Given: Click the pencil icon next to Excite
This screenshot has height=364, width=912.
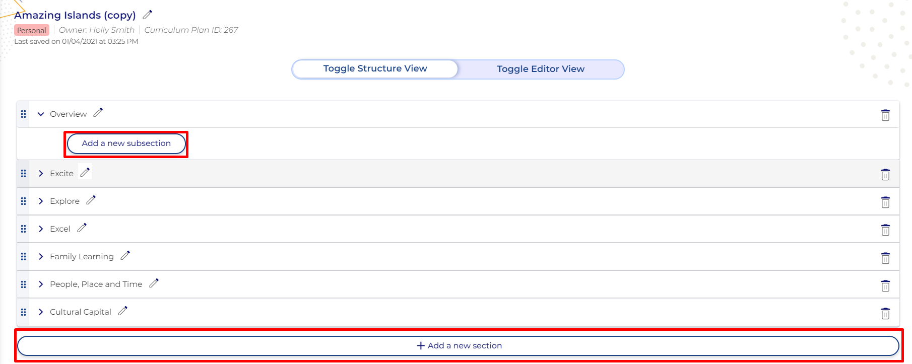Looking at the screenshot, I should [85, 173].
